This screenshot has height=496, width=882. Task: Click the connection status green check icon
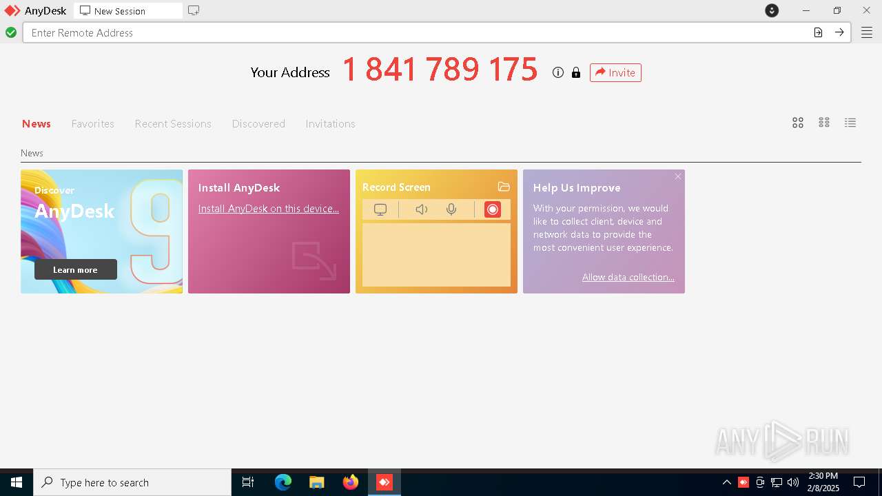click(11, 32)
